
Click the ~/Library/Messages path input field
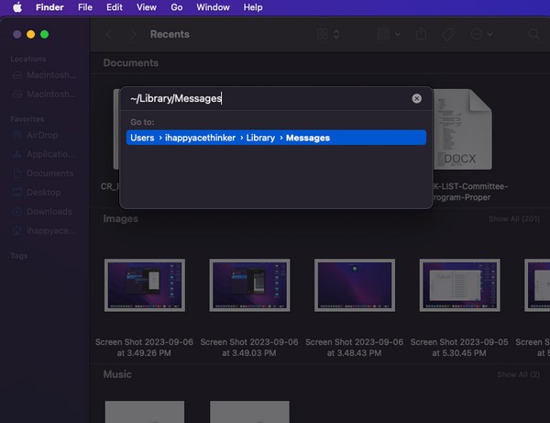(269, 98)
